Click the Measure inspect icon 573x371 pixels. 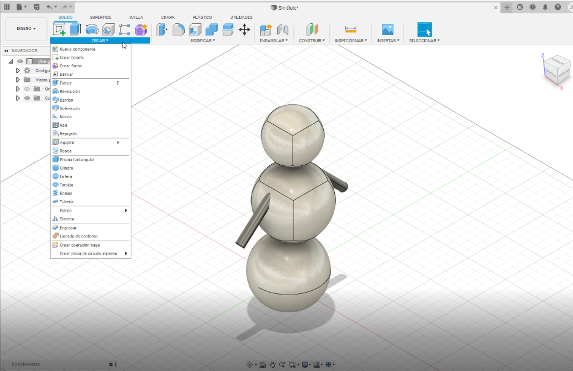click(350, 29)
